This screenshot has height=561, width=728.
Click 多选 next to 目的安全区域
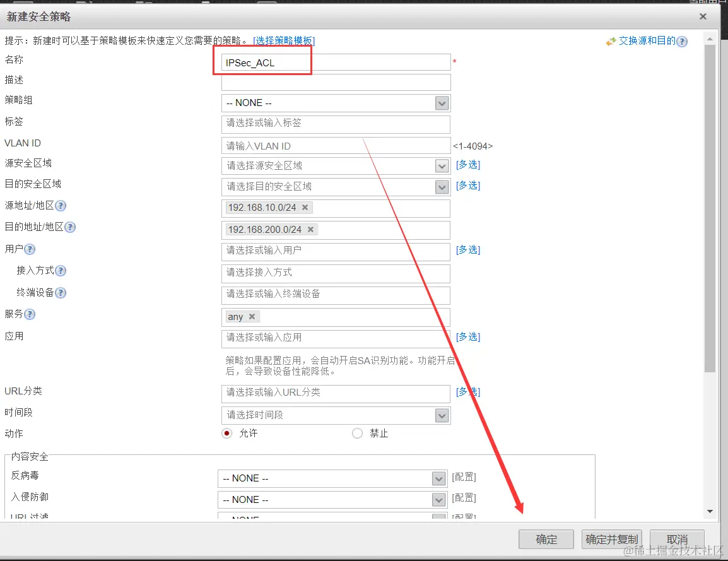[x=468, y=186]
